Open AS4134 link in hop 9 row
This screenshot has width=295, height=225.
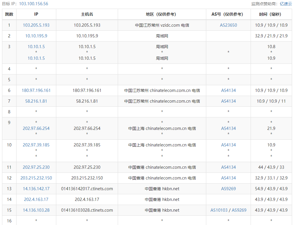[x=228, y=128]
